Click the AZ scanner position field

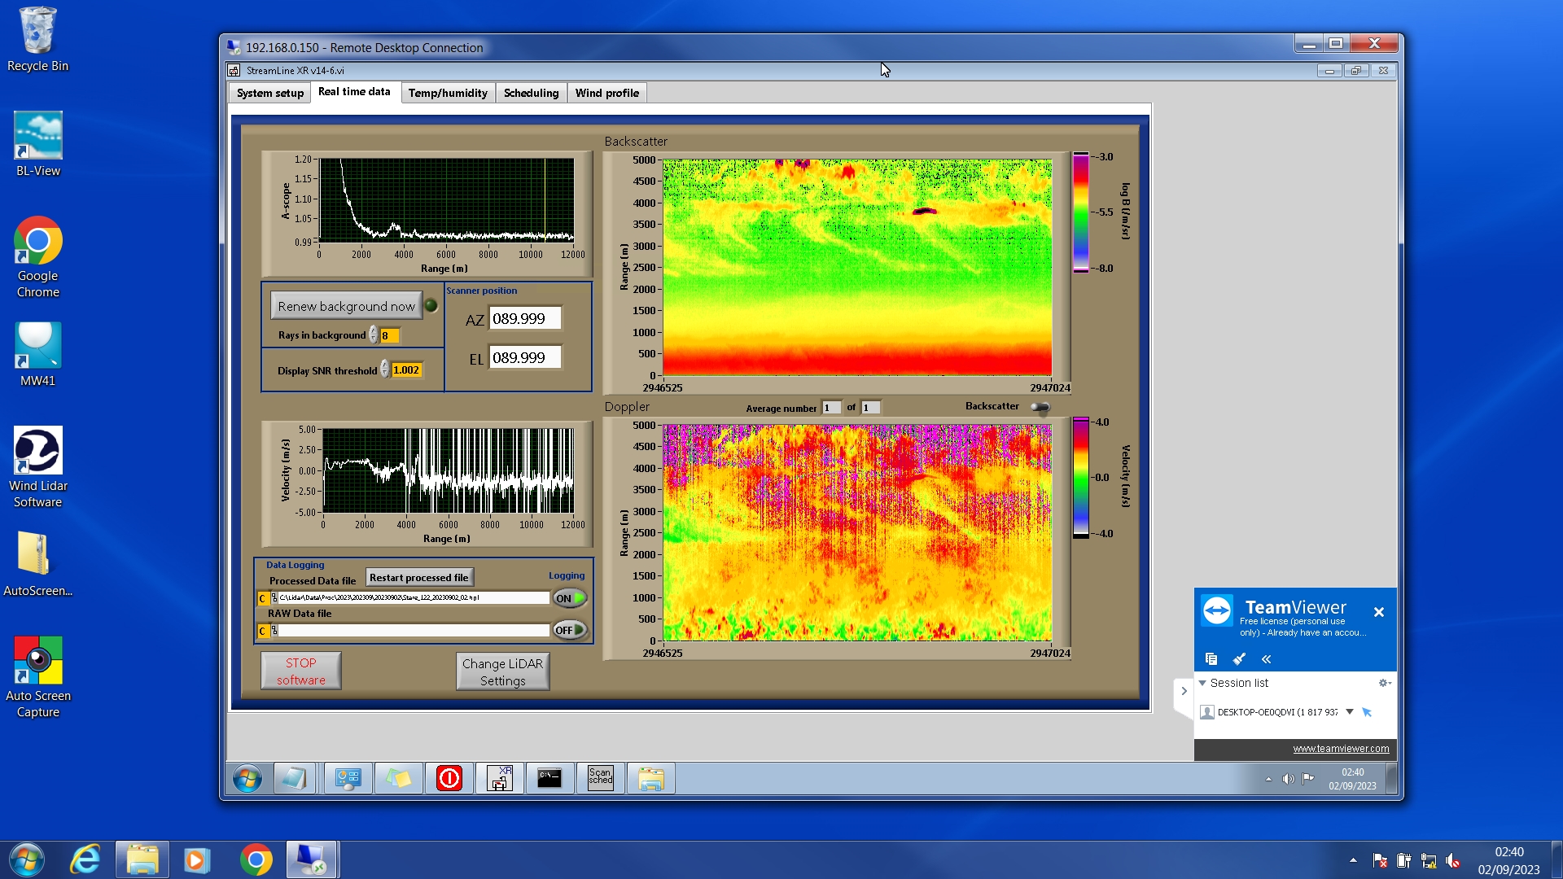pos(525,319)
